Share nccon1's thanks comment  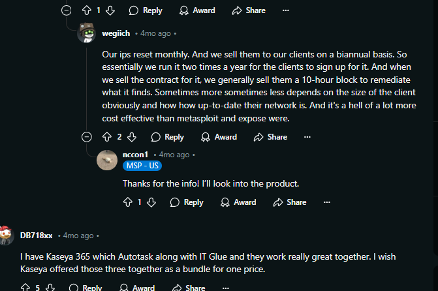point(290,202)
